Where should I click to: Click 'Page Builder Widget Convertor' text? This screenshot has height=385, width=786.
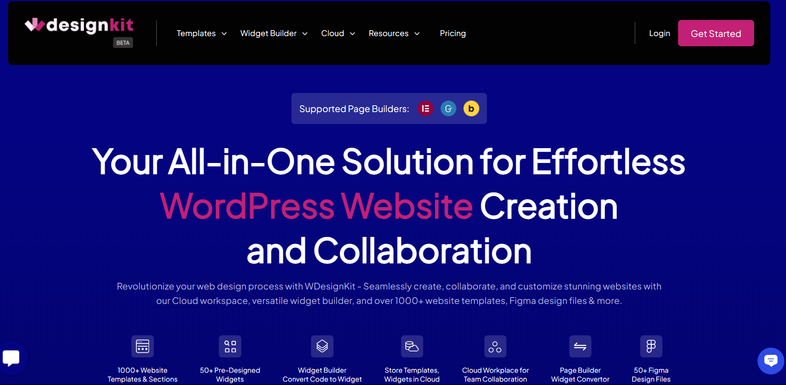(x=580, y=375)
